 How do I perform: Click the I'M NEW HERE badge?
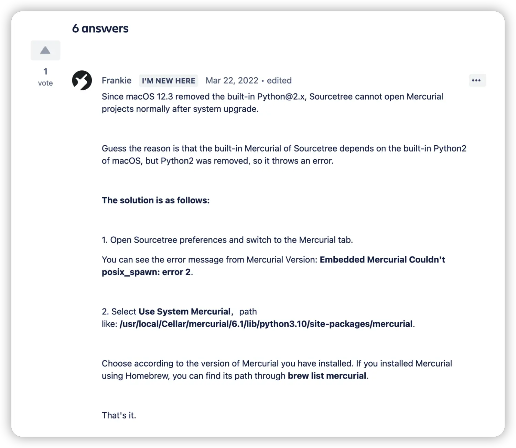(169, 81)
